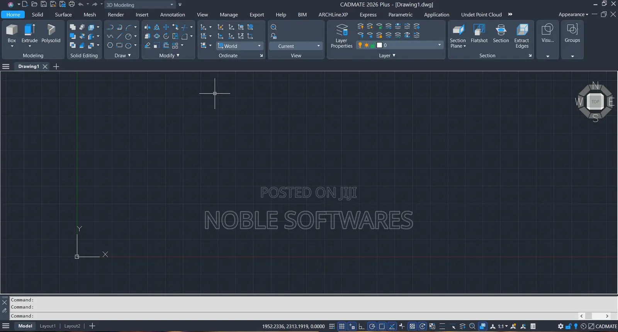Screen dimensions: 618x332
Task: Toggle the layer 0 lightbulb on/off
Action: point(360,45)
